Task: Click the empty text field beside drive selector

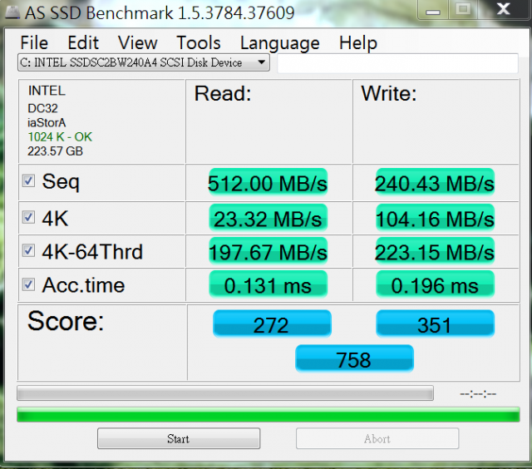Action: pos(397,63)
